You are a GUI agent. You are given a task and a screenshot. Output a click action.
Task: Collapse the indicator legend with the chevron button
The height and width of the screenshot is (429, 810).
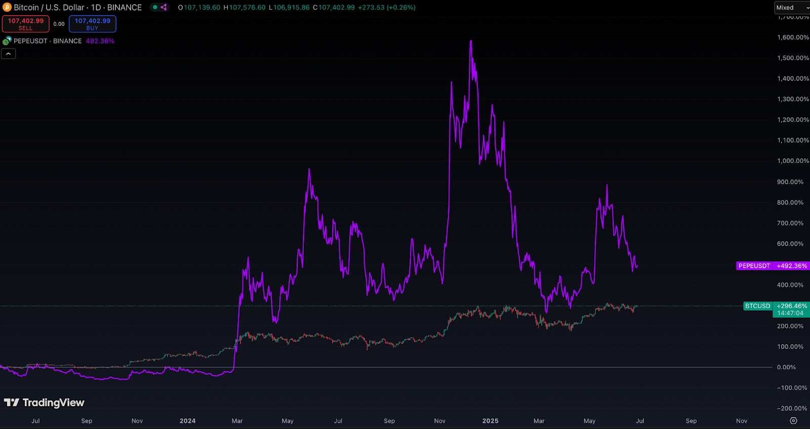(9, 54)
